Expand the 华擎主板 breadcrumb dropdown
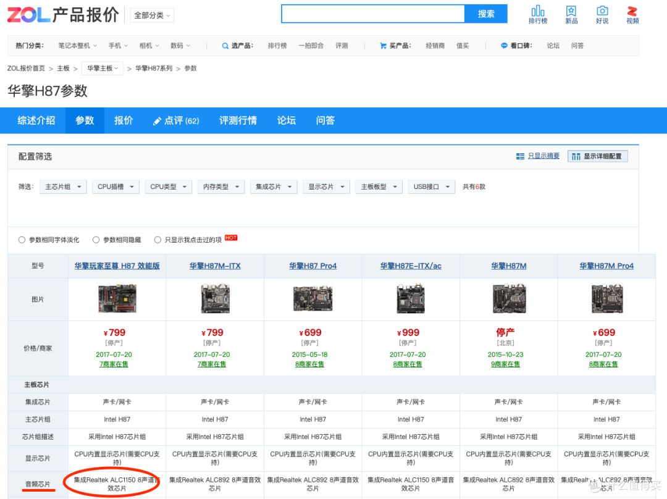This screenshot has width=667, height=499. [x=103, y=69]
